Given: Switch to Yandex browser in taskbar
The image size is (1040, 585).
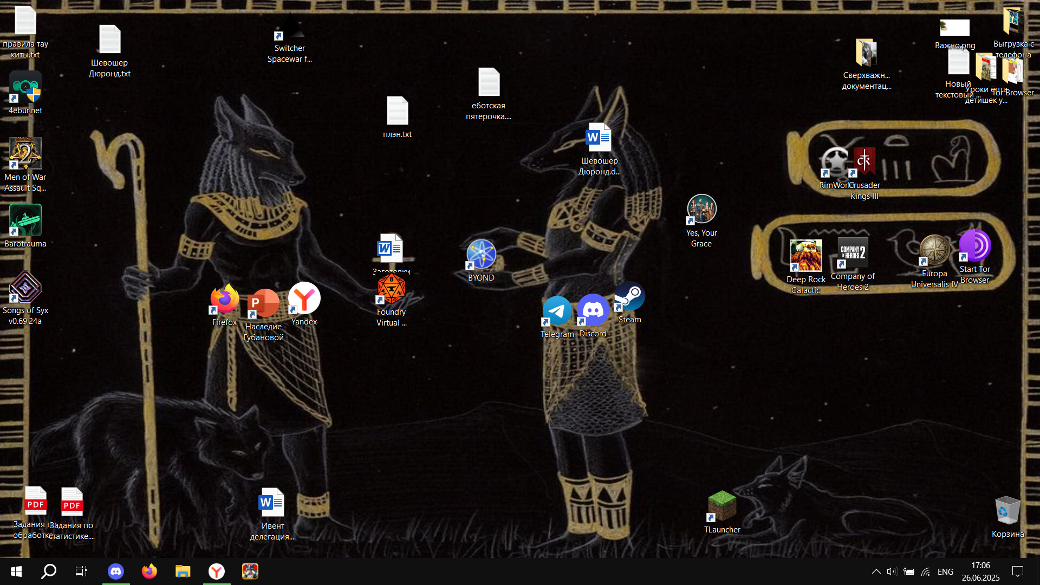Looking at the screenshot, I should 217,571.
